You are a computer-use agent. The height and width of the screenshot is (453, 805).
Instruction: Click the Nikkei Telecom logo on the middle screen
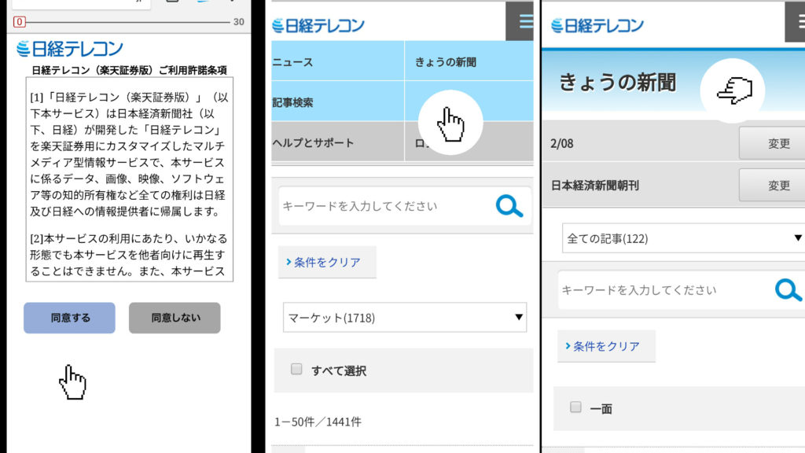pos(318,26)
